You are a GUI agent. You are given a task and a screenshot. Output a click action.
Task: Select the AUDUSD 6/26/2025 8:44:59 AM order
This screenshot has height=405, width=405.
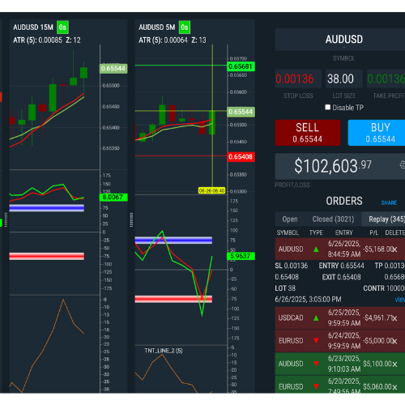pos(340,249)
